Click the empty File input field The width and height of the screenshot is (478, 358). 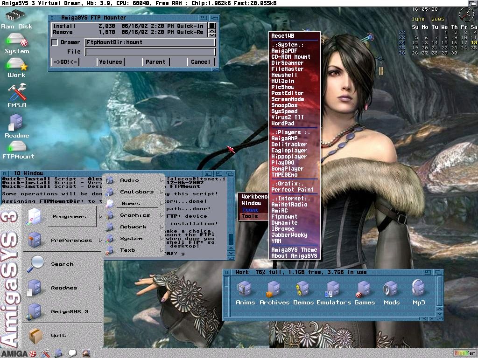150,52
